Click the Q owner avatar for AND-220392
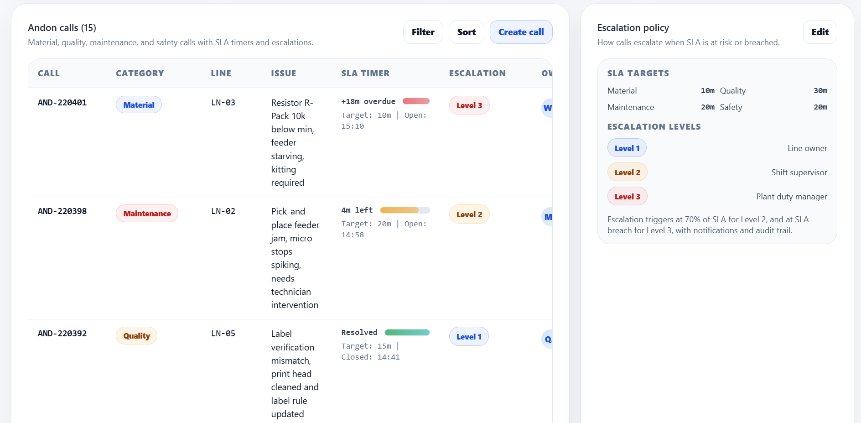 click(547, 339)
